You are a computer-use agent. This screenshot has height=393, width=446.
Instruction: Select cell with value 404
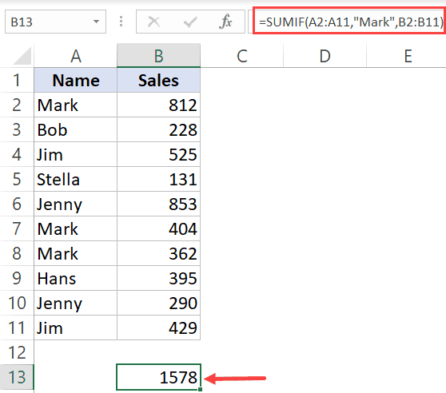tap(158, 228)
